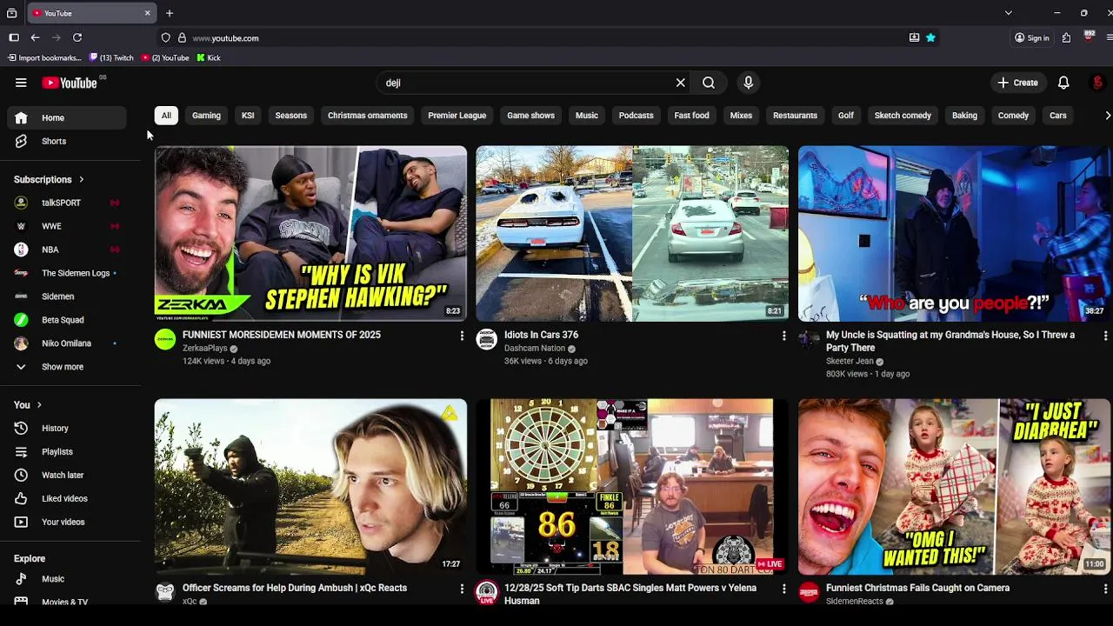1113x626 pixels.
Task: Reload the page with the browser refresh icon
Action: (x=77, y=37)
